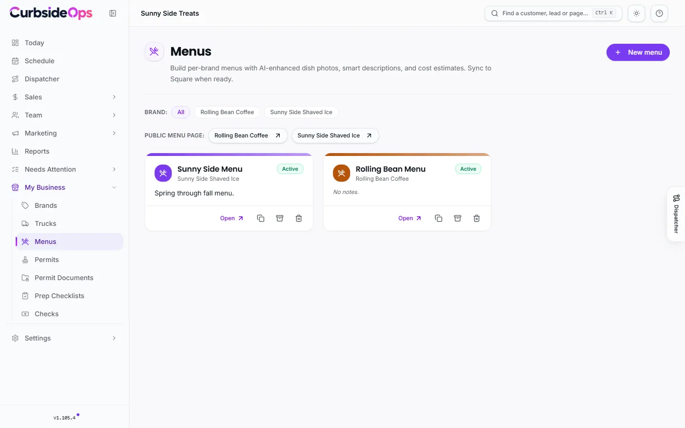
Task: Click the purple Sunny Side Menu card icon
Action: click(163, 173)
